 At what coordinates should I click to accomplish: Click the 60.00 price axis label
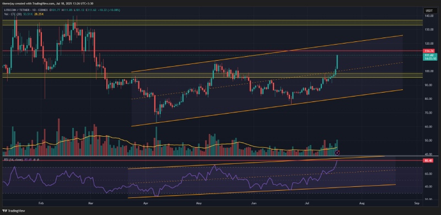coord(429,127)
